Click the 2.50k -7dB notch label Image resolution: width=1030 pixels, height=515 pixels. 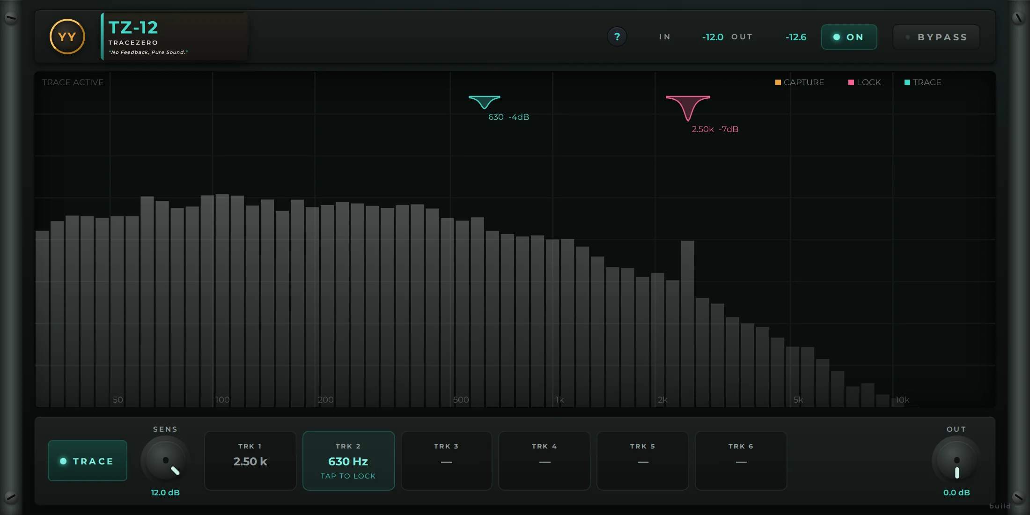tap(715, 129)
